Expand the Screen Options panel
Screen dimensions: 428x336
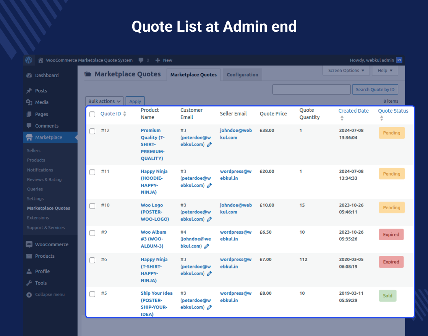[x=346, y=70]
